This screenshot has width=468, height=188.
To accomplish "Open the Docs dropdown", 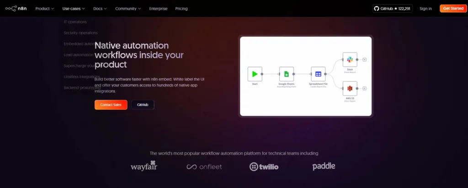I will pyautogui.click(x=100, y=9).
